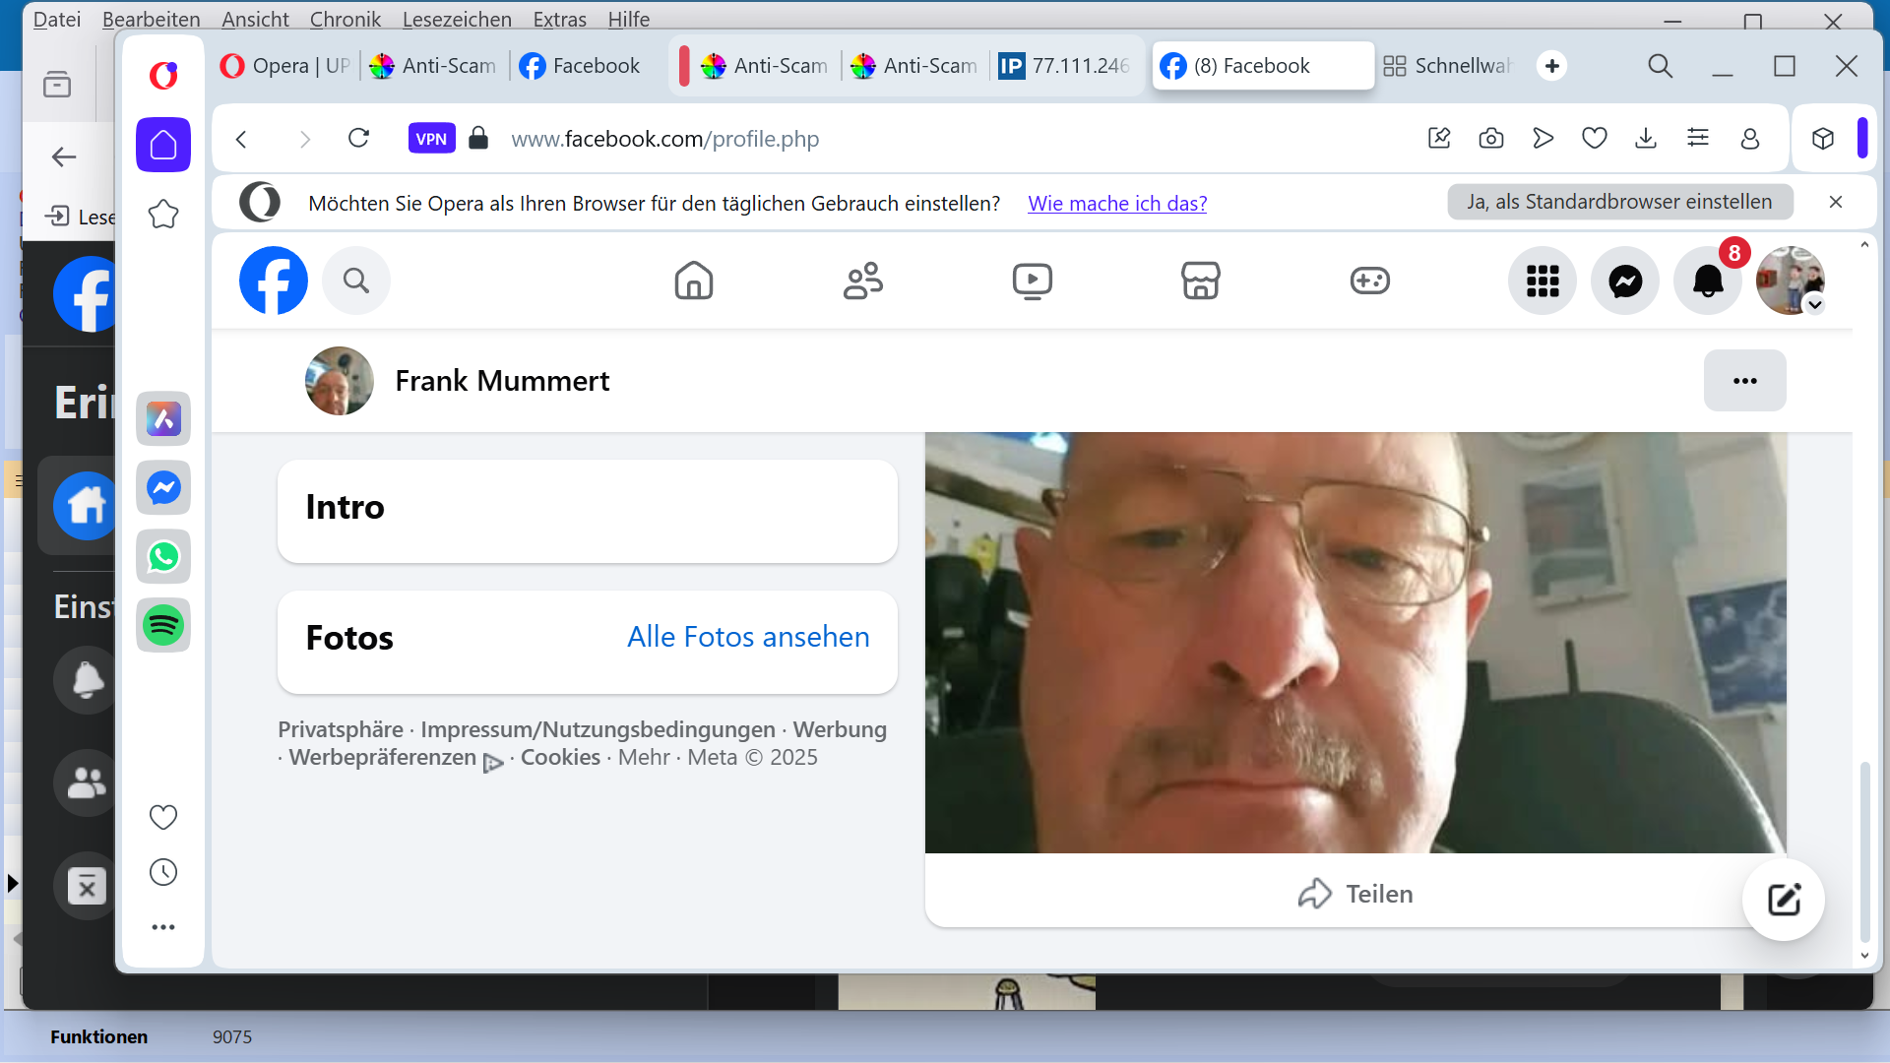
Task: Open the Facebook Video section
Action: 1032,281
